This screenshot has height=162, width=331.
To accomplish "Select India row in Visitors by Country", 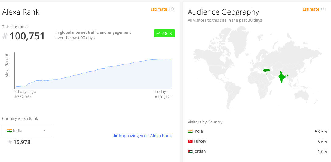I will 257,131.
